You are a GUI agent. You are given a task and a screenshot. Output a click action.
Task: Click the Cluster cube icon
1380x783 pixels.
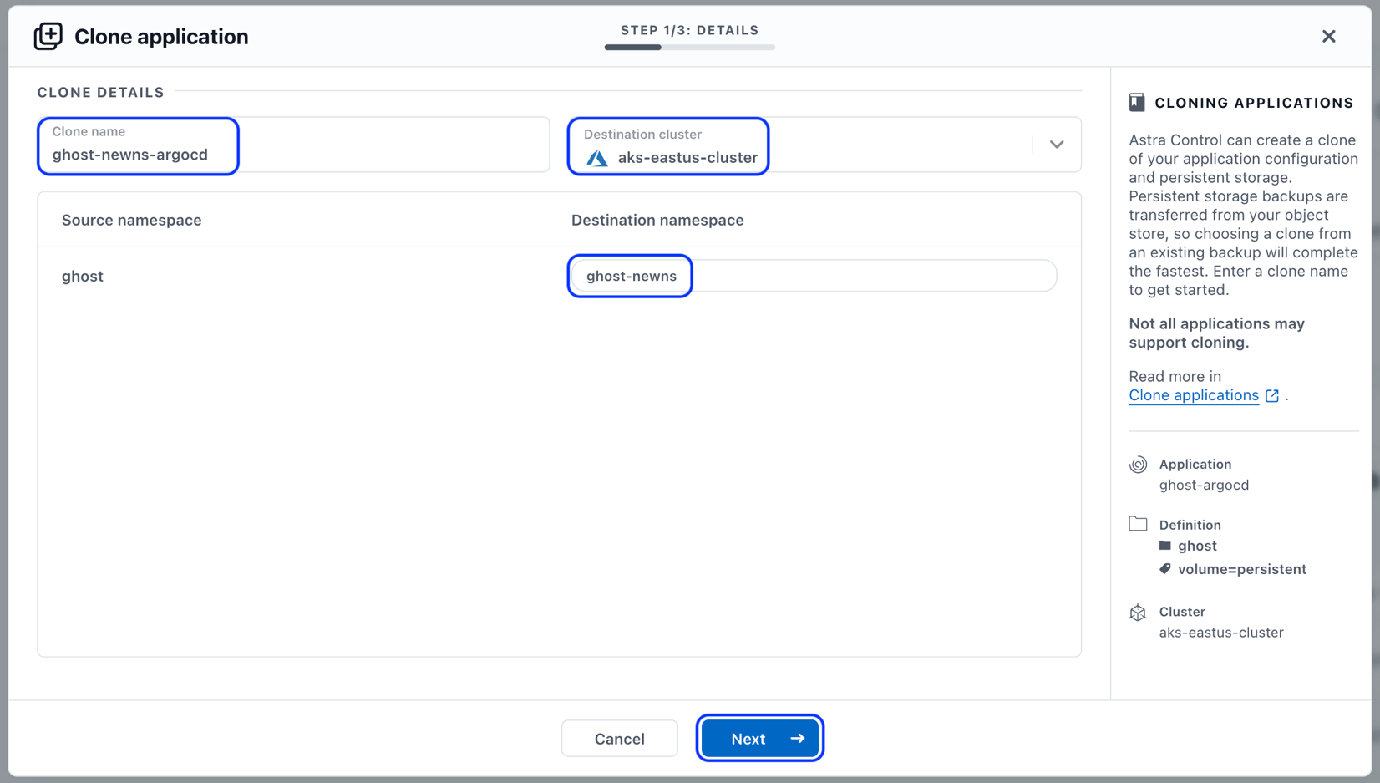(x=1138, y=613)
